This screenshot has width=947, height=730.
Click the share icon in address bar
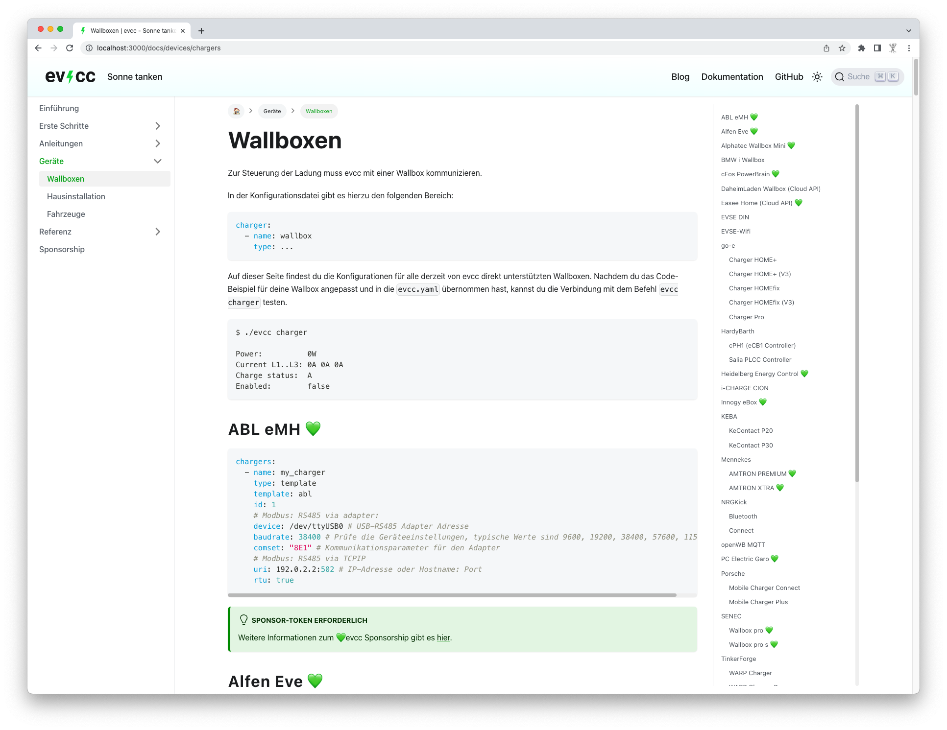pos(826,48)
